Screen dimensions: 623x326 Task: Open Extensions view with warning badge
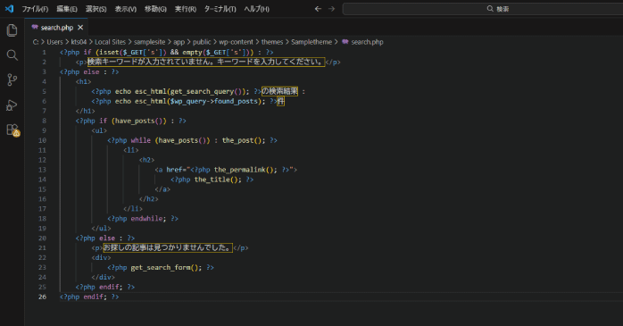pos(12,130)
